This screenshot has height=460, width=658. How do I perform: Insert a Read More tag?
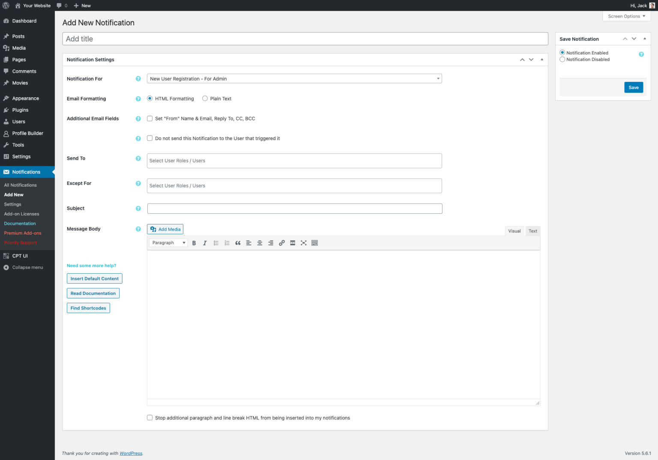click(x=293, y=243)
